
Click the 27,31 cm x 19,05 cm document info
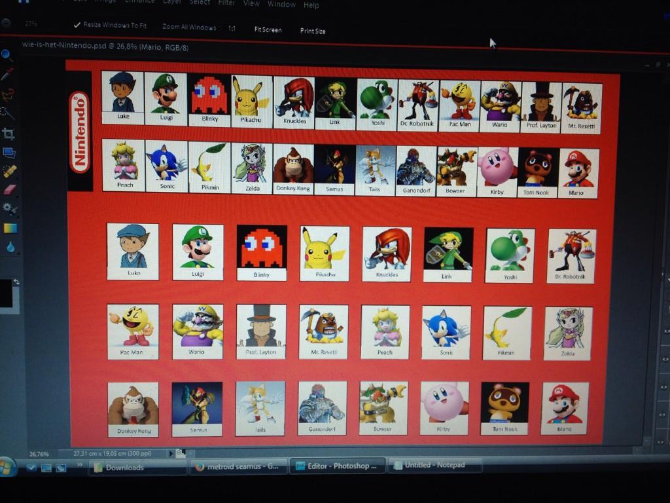[x=112, y=453]
